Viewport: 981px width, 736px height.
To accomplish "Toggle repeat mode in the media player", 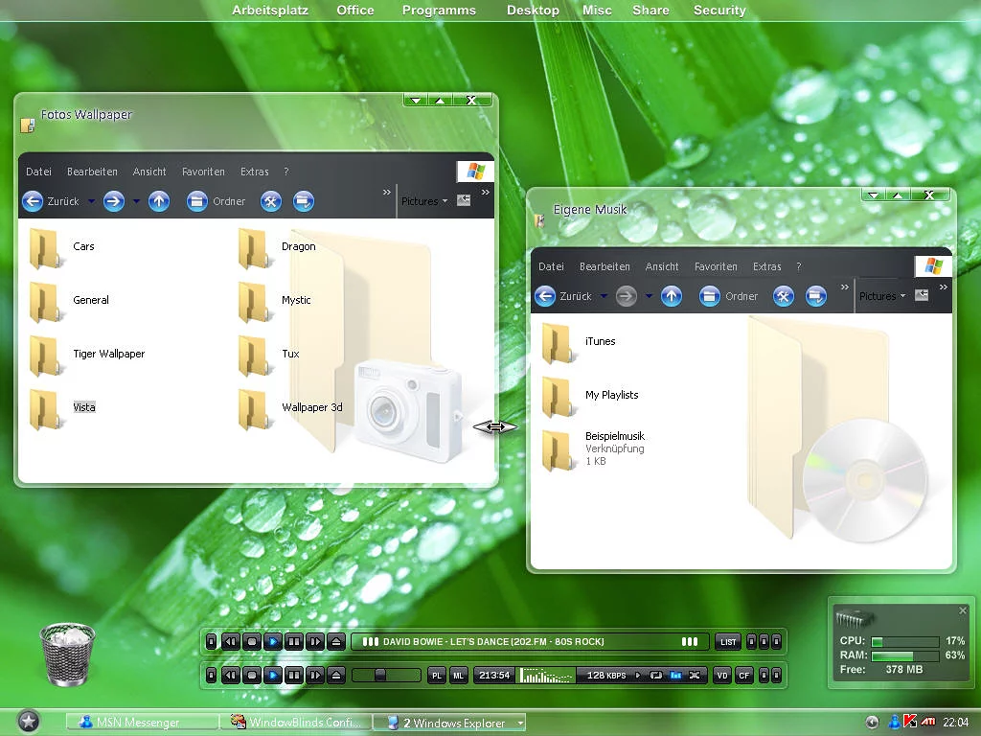I will point(656,676).
